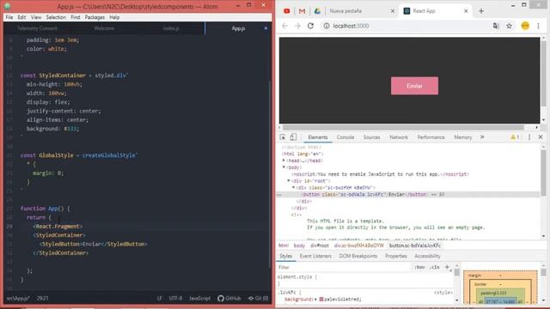
Task: Collapse the body node in DOM tree
Action: [284, 167]
